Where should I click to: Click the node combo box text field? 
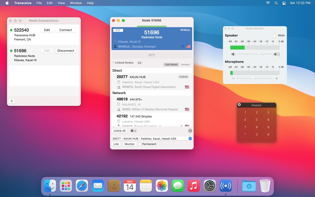[150, 139]
